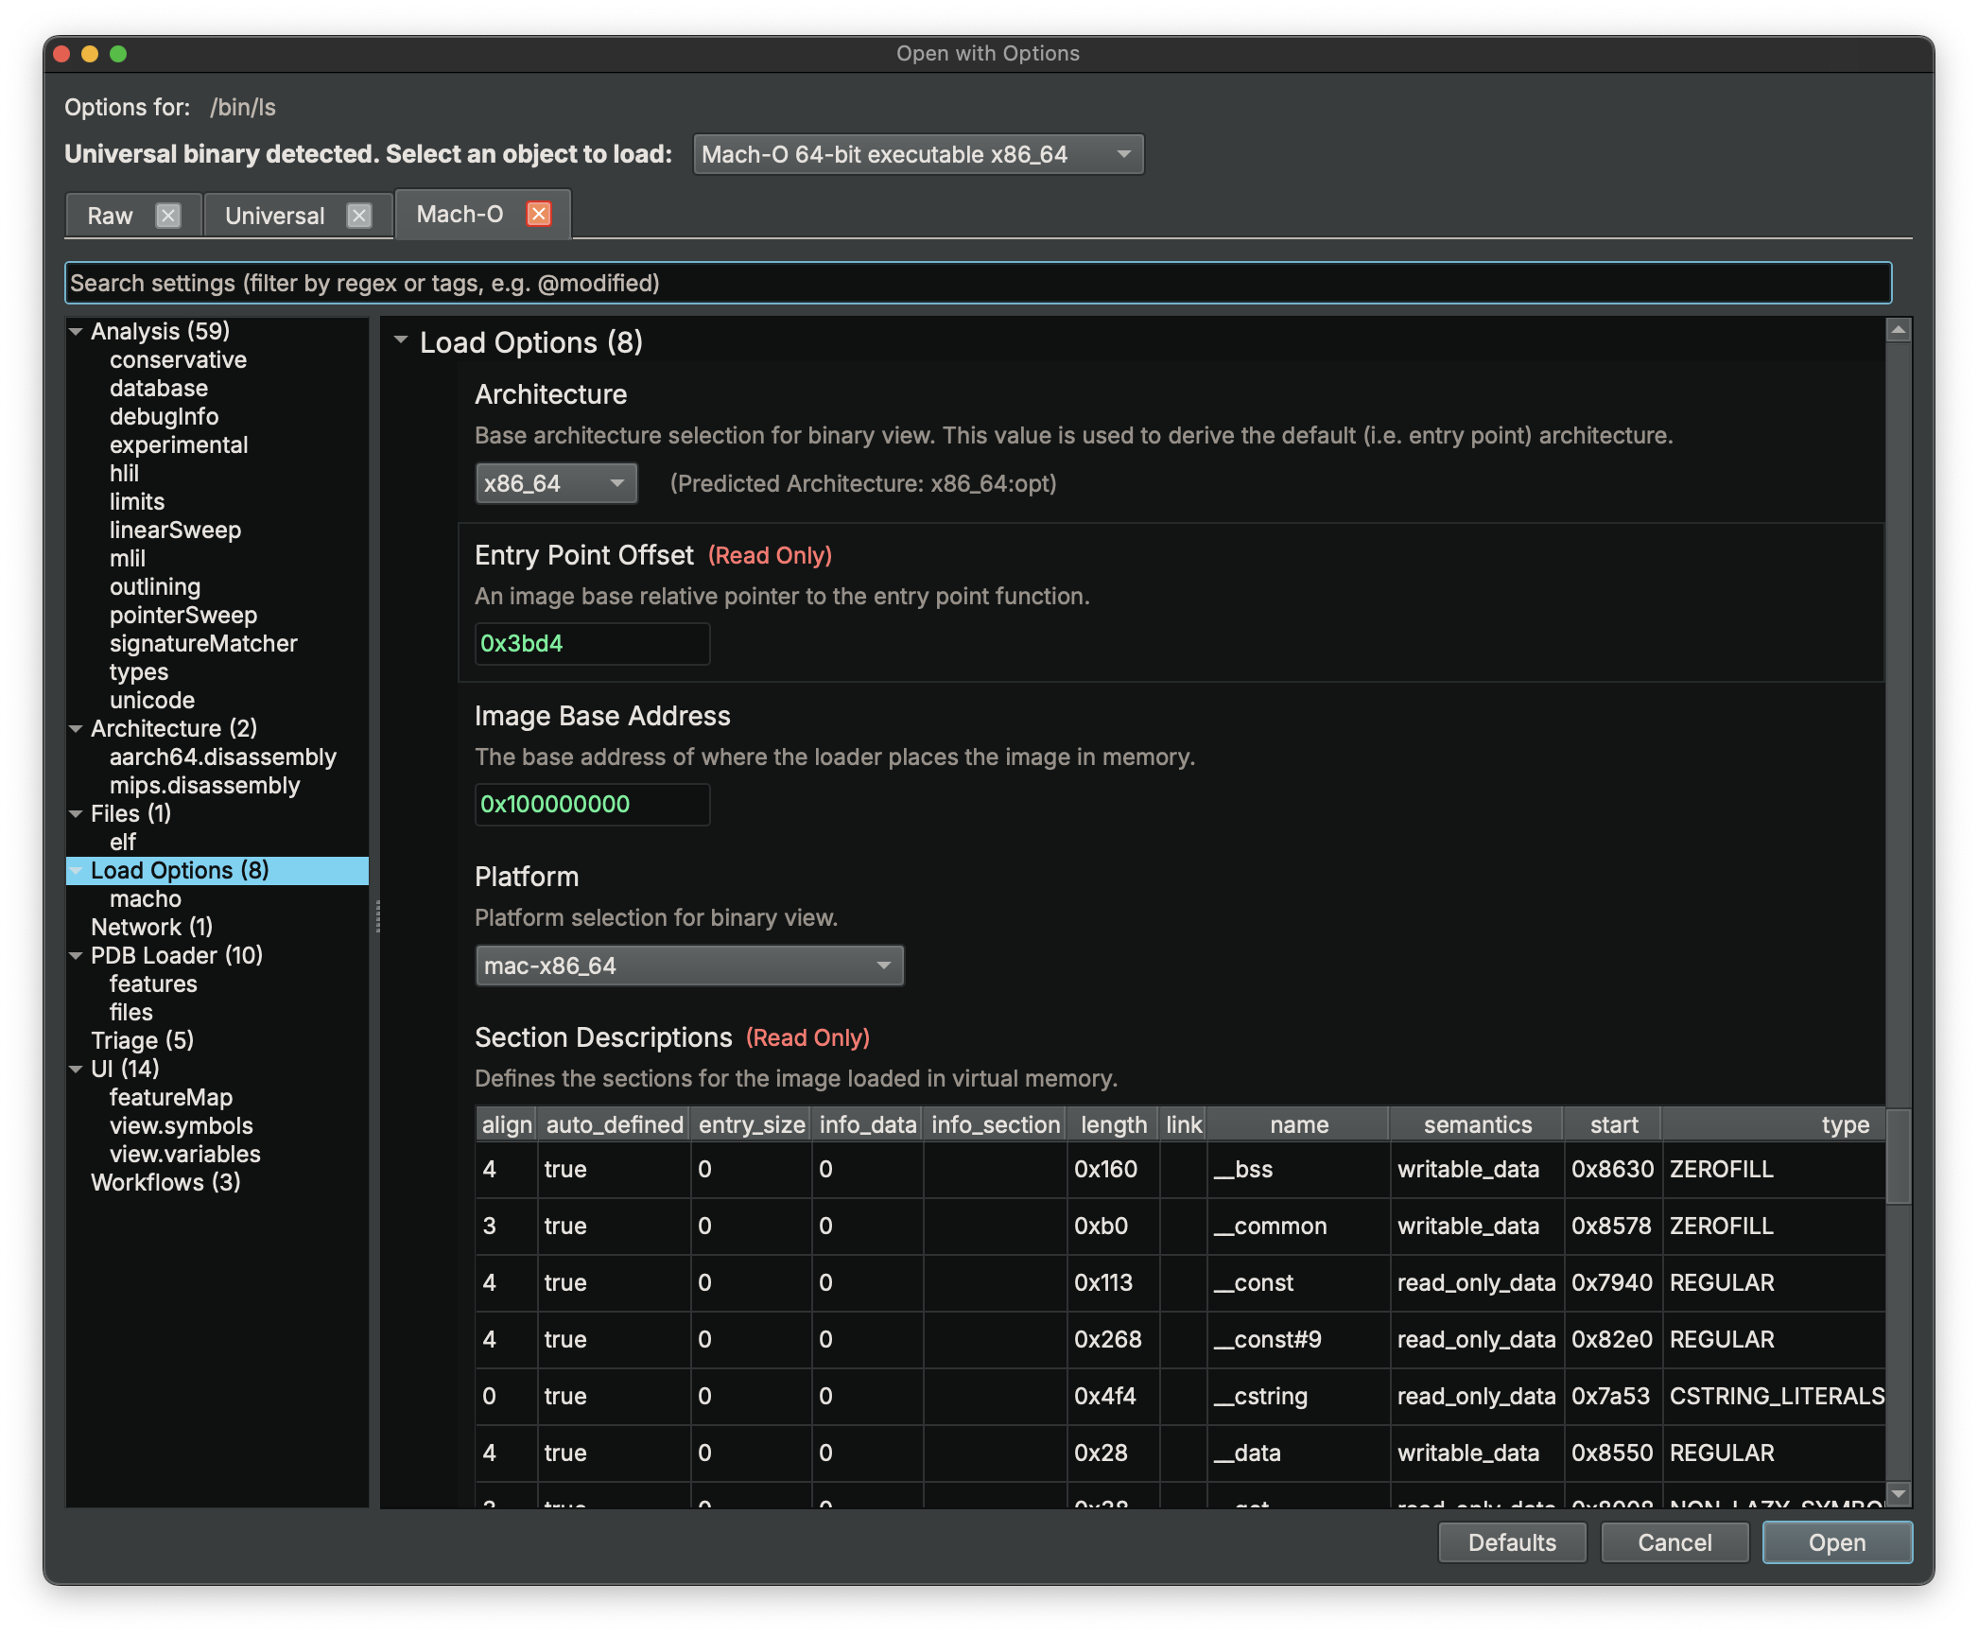The height and width of the screenshot is (1636, 1978).
Task: Collapse the Analysis (59) tree node
Action: (x=76, y=331)
